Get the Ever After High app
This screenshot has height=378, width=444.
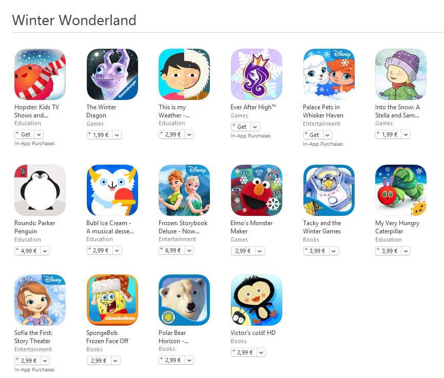click(241, 127)
